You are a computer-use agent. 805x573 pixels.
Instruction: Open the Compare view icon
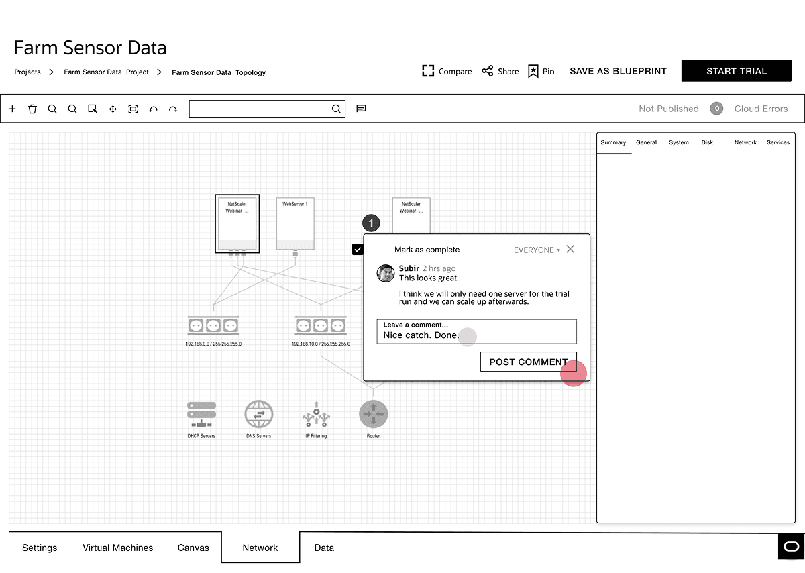(428, 70)
